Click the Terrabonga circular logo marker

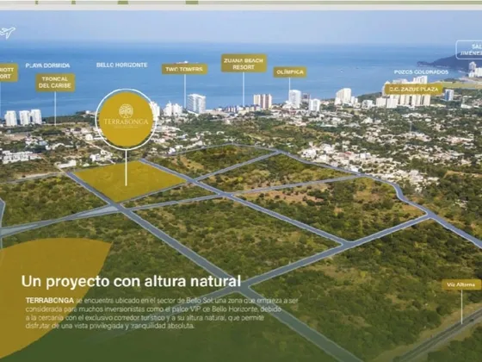coord(126,119)
